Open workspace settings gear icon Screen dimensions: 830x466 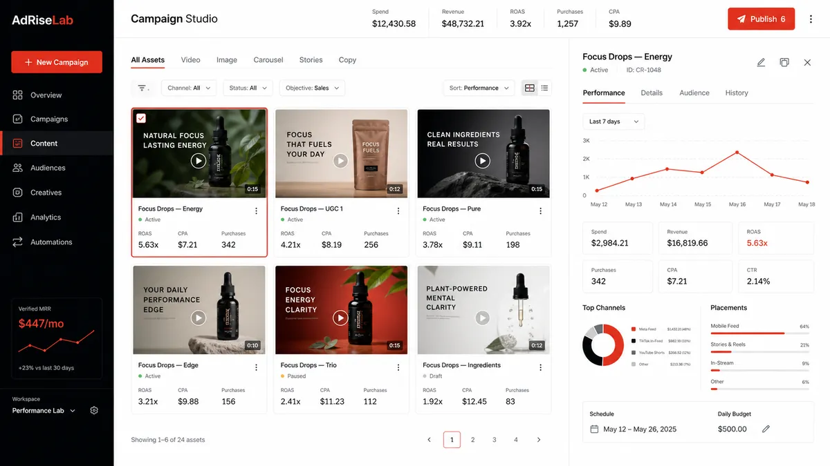(x=94, y=410)
